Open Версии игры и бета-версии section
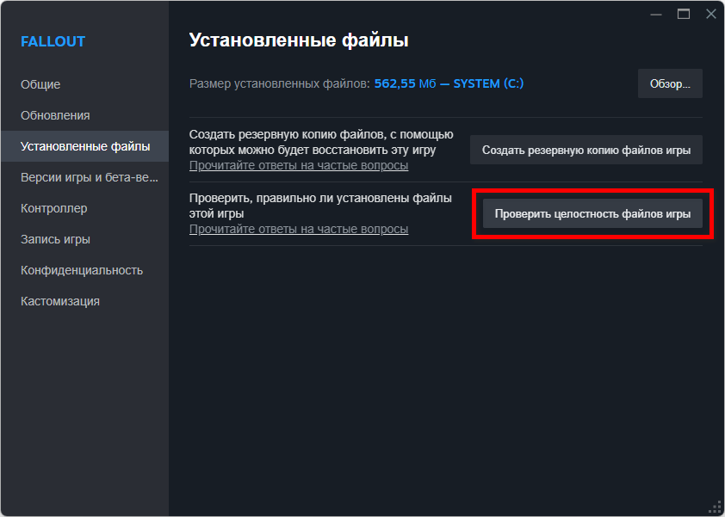 (x=90, y=177)
